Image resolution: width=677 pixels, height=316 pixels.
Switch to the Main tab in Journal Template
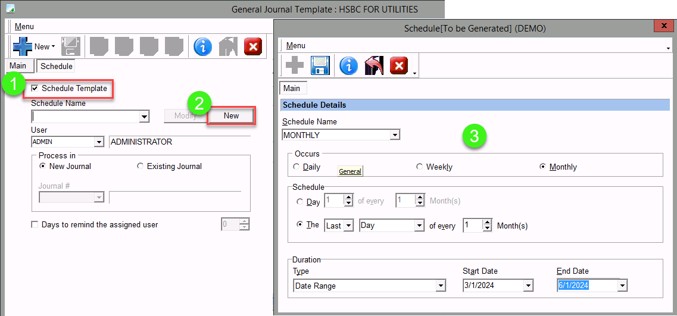[x=17, y=66]
